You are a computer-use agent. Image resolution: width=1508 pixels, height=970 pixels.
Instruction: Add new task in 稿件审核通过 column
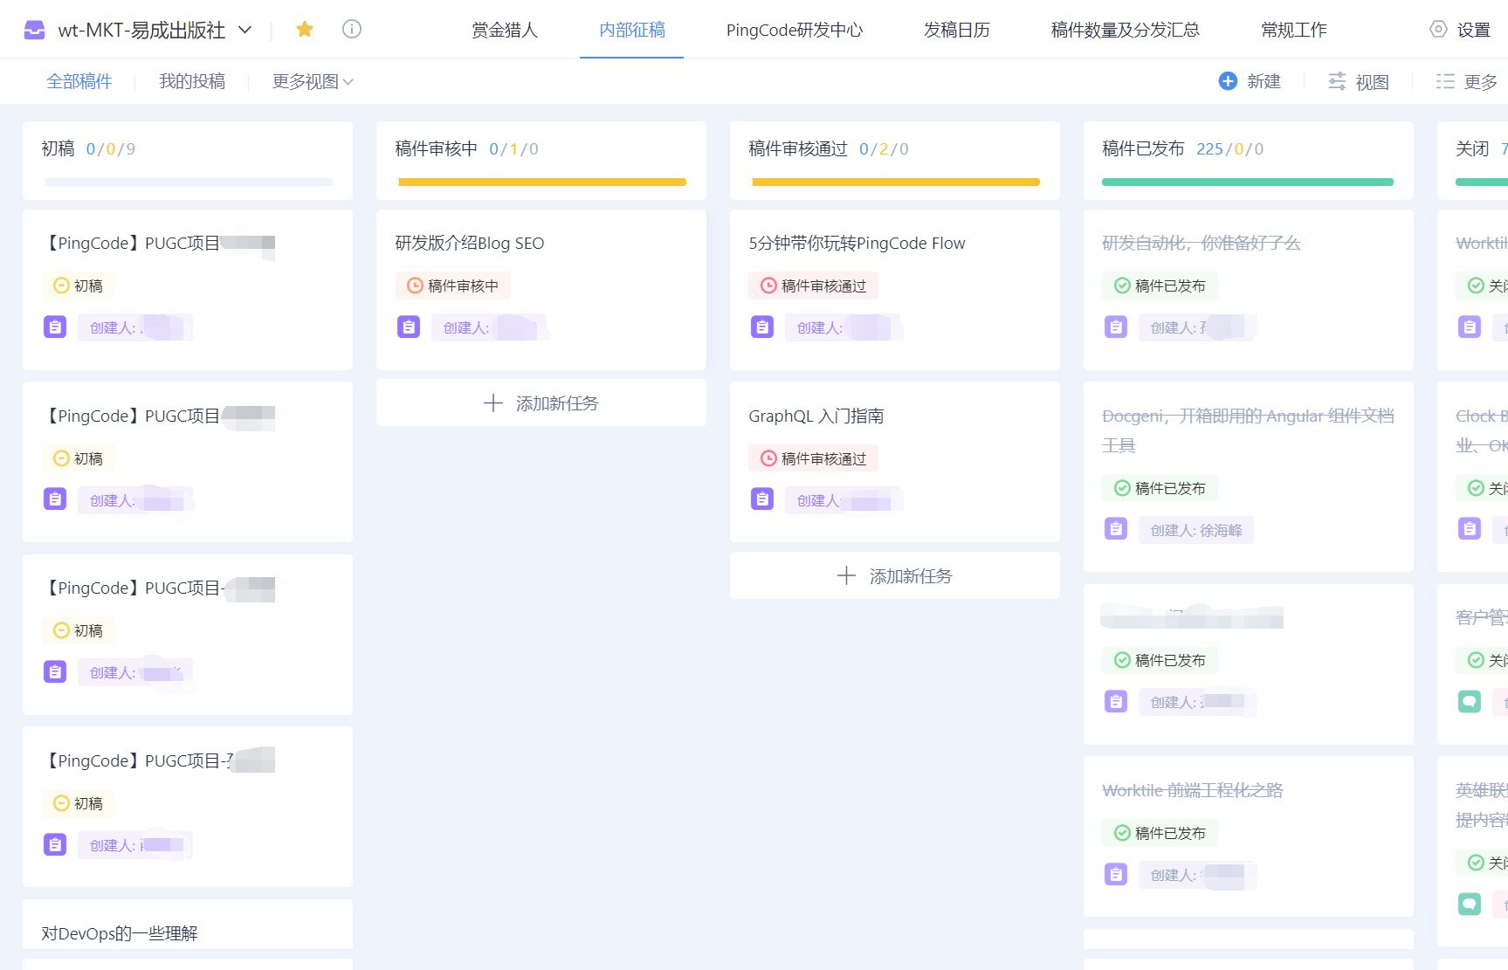895,575
